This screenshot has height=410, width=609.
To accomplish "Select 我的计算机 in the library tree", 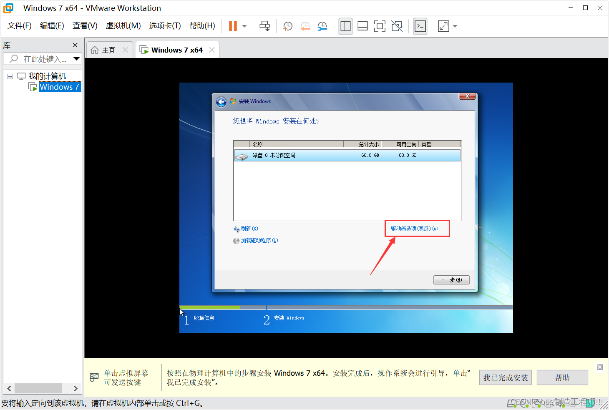I will coord(47,76).
